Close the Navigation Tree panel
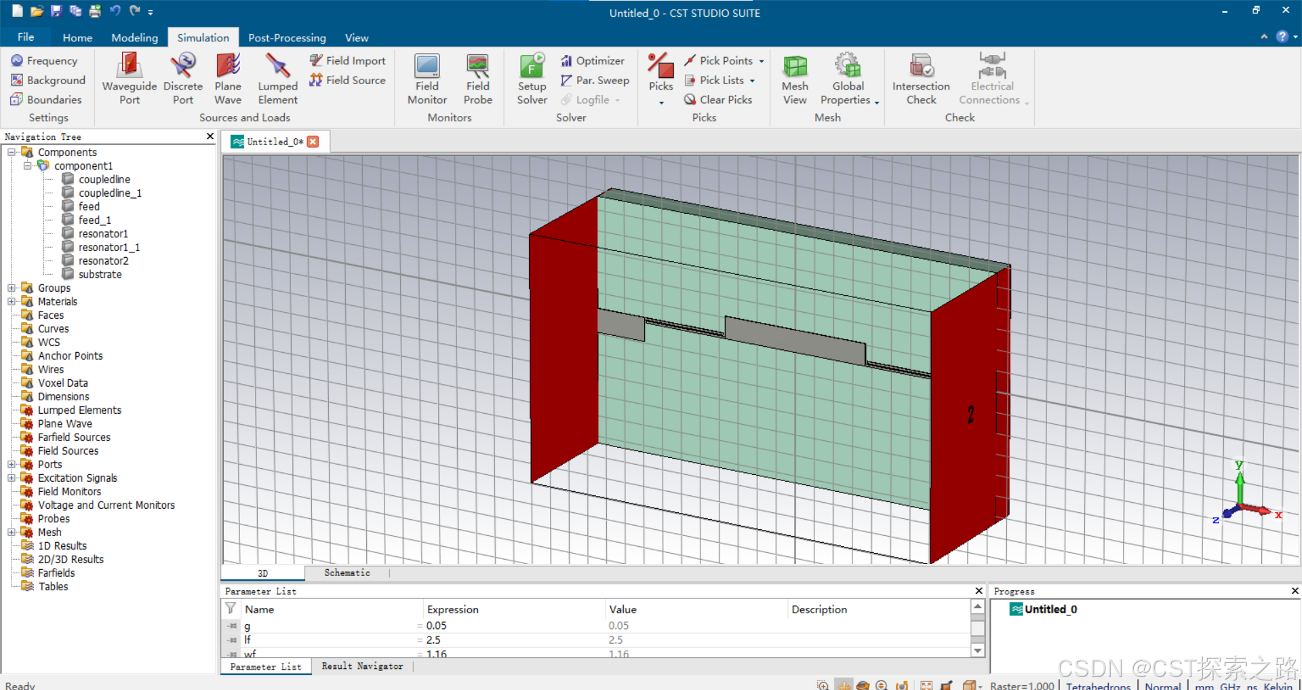 click(210, 136)
